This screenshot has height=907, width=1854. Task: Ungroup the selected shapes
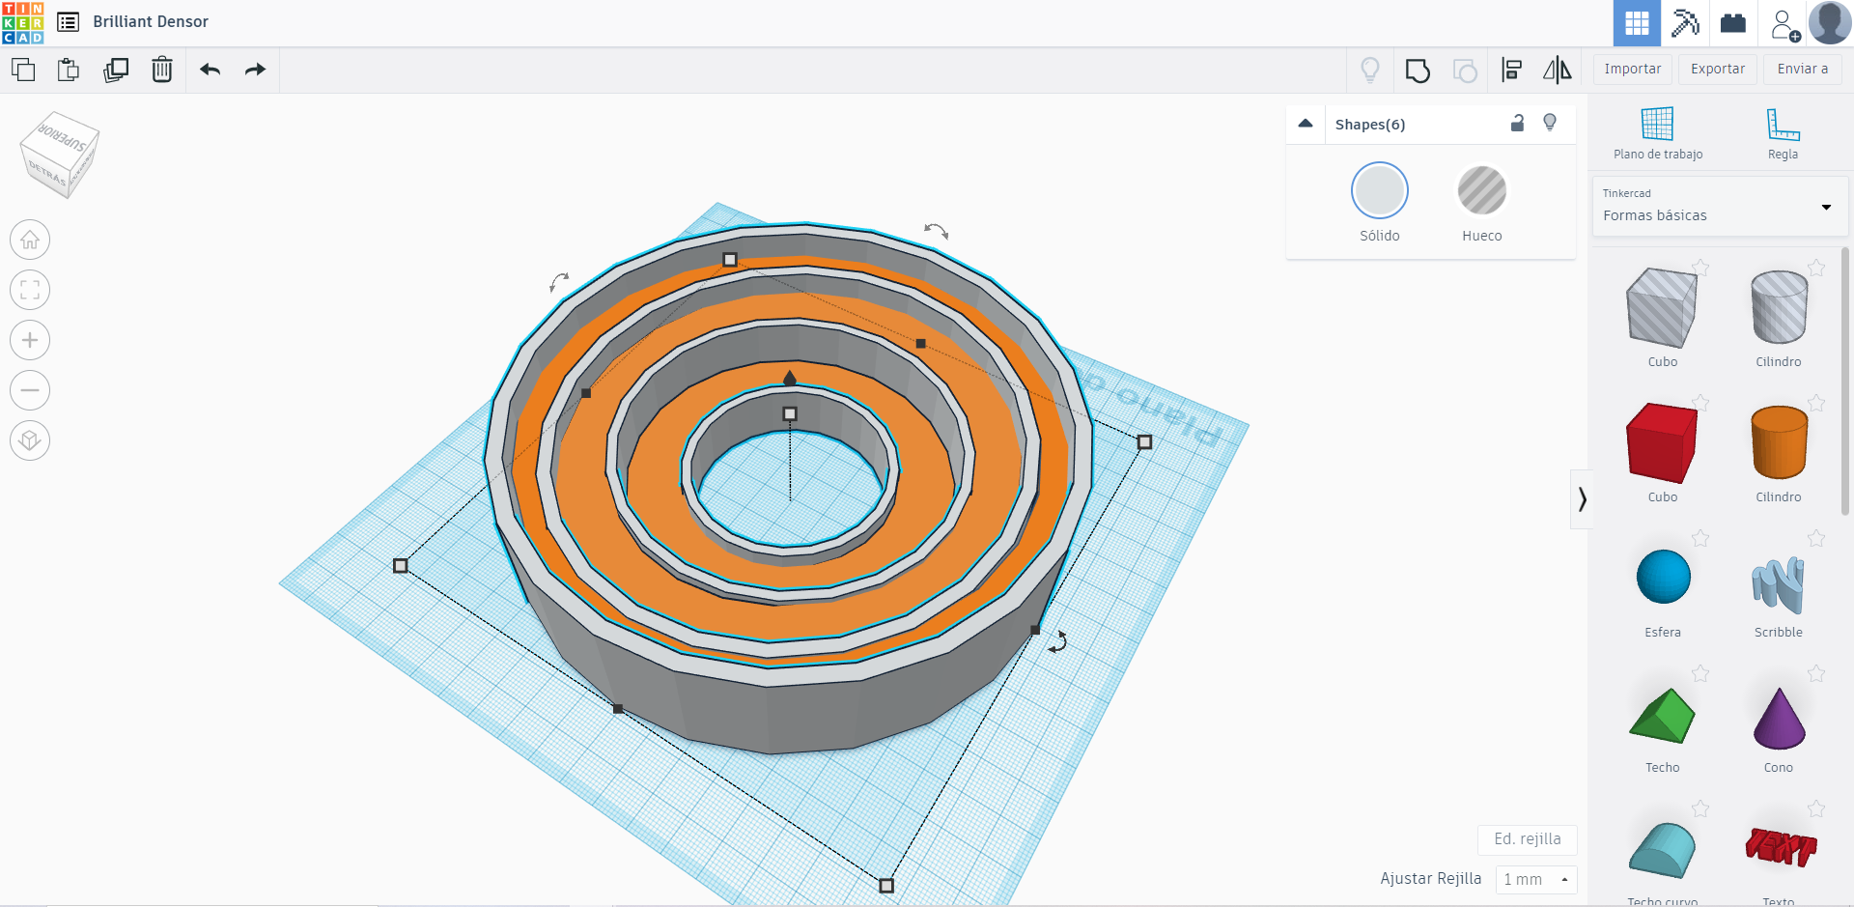pos(1465,71)
